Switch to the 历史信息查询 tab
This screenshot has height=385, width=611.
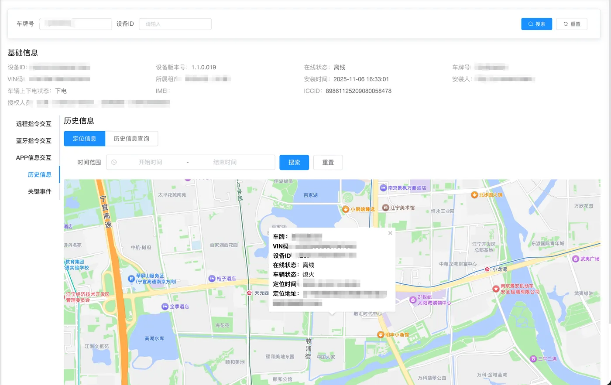click(x=131, y=139)
